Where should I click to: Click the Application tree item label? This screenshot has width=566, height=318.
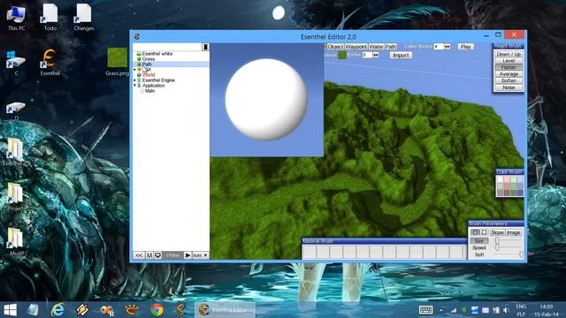click(153, 86)
